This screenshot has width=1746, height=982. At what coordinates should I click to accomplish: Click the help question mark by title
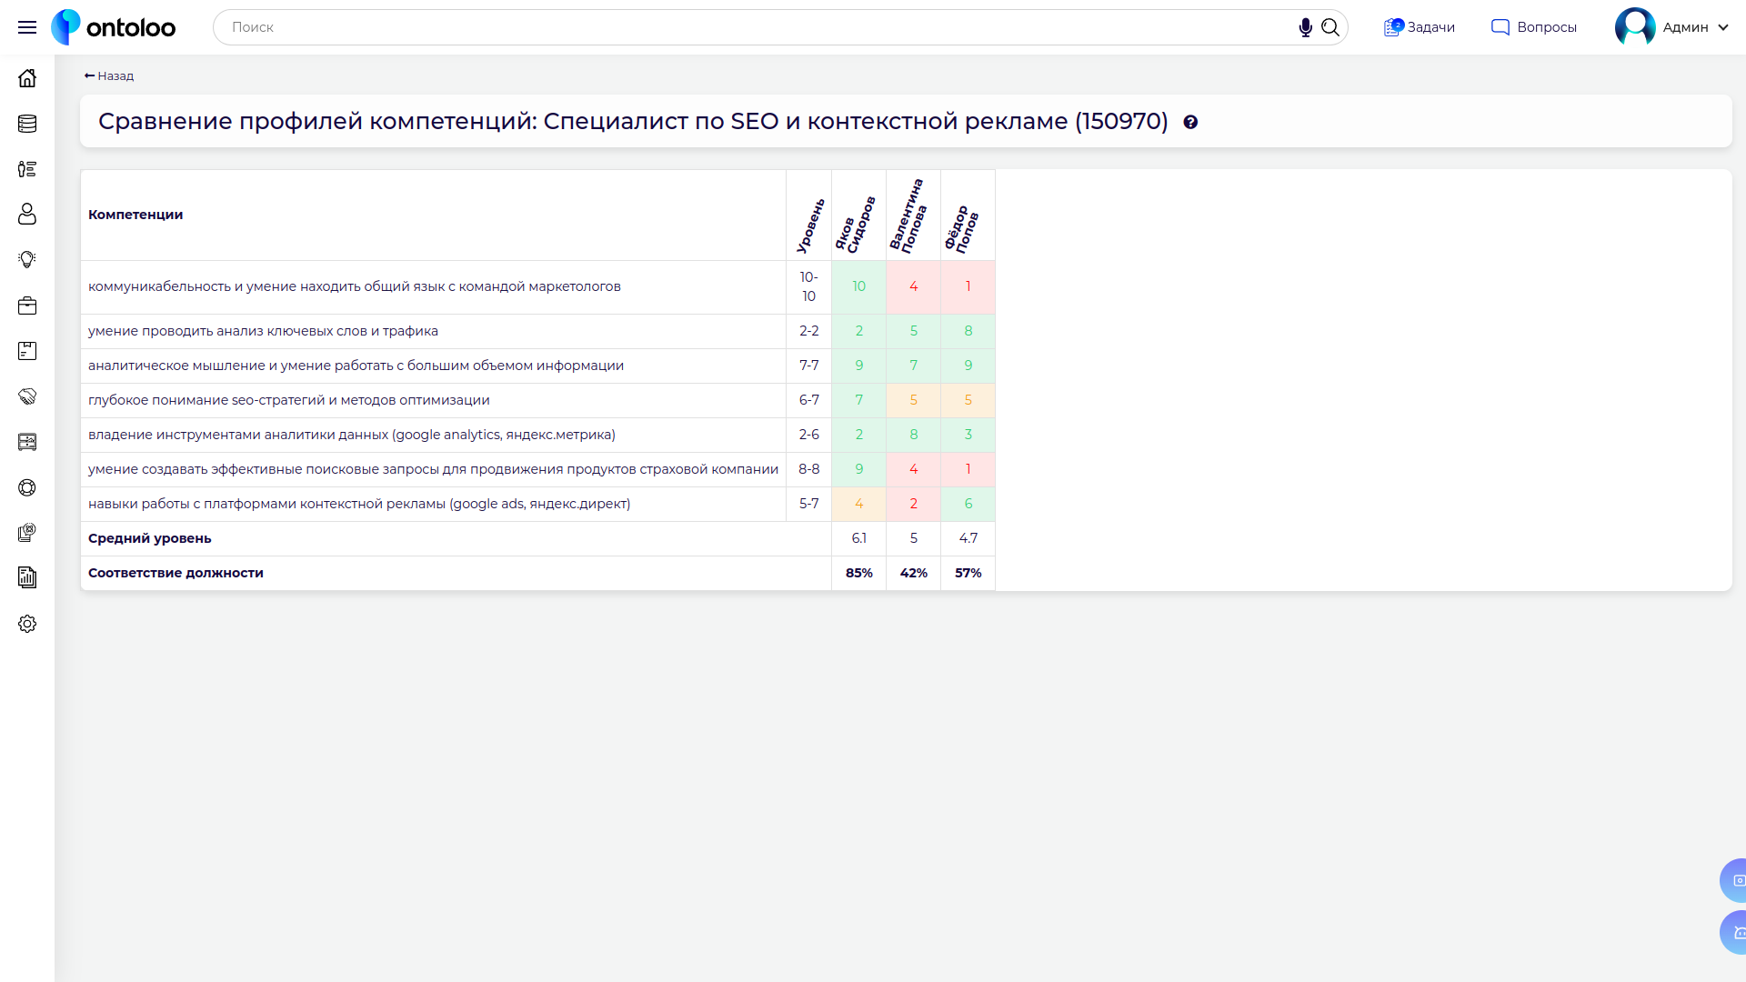coord(1190,123)
